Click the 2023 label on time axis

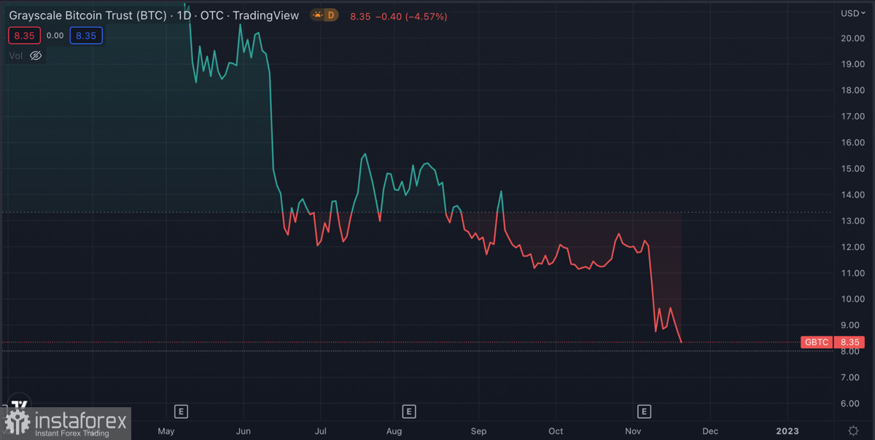click(x=787, y=431)
